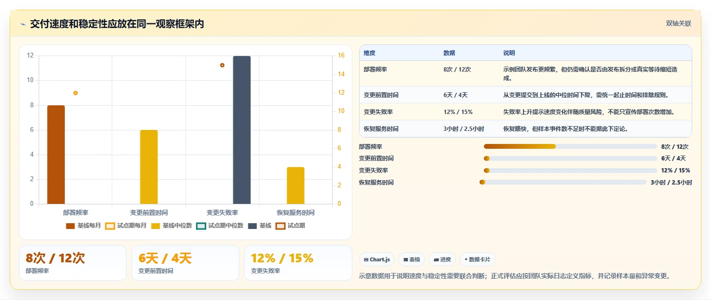Click the 部署频率 x-axis label in chart
The height and width of the screenshot is (300, 711).
tap(75, 213)
